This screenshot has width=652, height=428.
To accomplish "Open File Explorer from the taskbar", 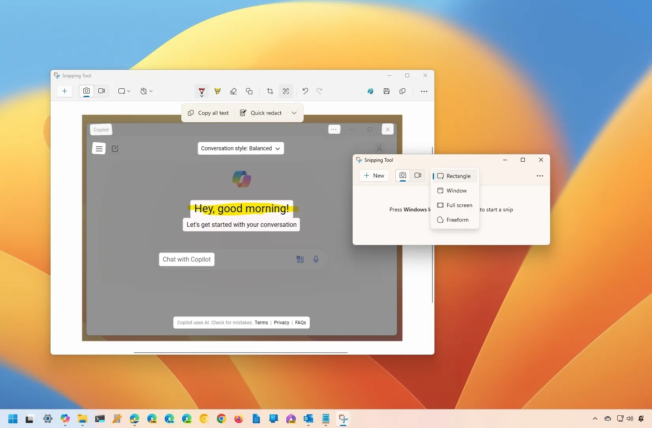I will tap(82, 419).
